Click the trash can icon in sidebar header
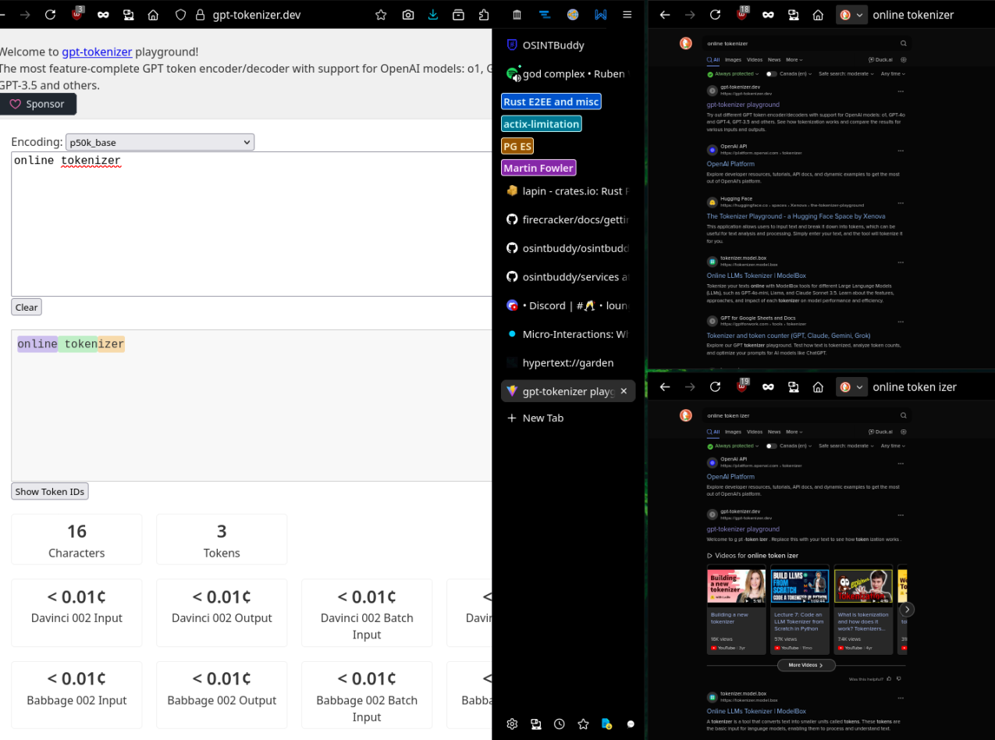995x740 pixels. (517, 15)
